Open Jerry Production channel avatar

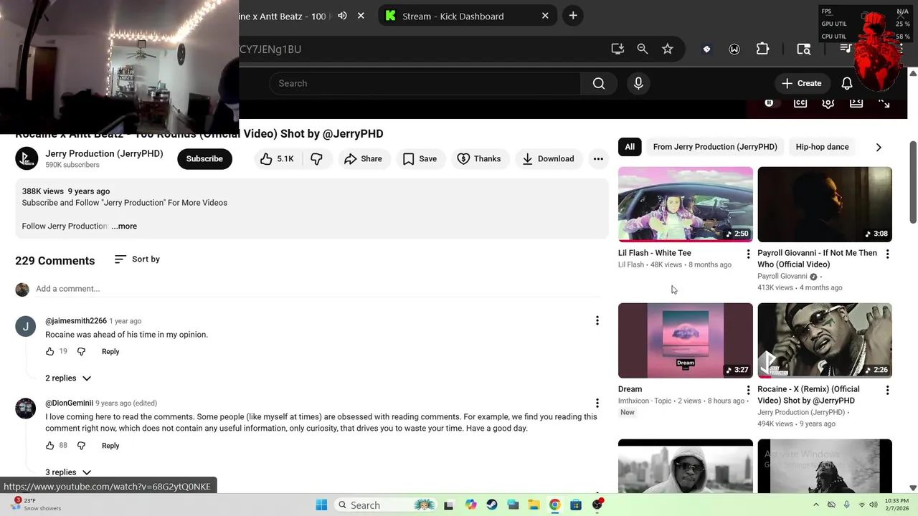pyautogui.click(x=27, y=158)
